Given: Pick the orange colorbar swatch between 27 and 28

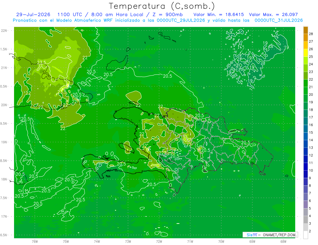Looking at the screenshot, I should pos(306,38).
